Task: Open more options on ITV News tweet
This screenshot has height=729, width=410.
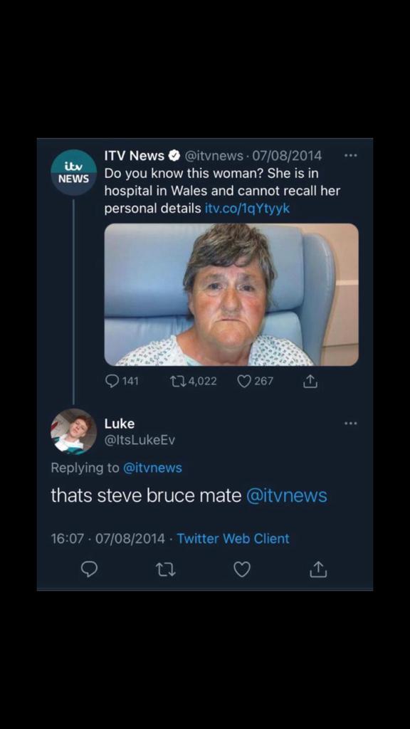Action: tap(351, 155)
